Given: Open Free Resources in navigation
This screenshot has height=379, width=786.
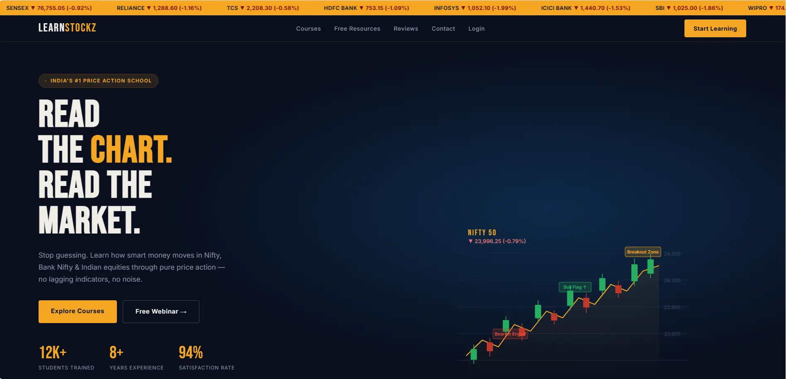Looking at the screenshot, I should pos(357,29).
